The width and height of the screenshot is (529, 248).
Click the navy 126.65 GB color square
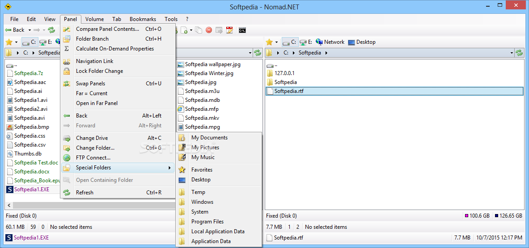click(x=497, y=216)
